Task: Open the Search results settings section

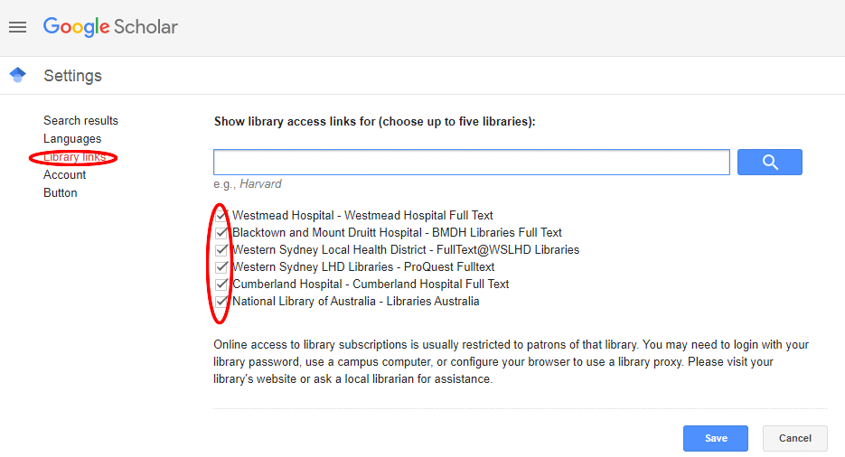Action: pos(80,121)
